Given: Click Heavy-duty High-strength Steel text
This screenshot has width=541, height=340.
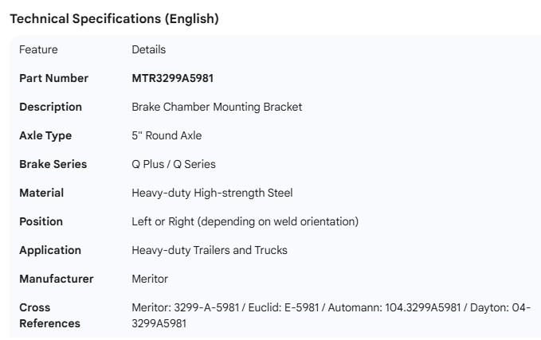Looking at the screenshot, I should point(212,193).
